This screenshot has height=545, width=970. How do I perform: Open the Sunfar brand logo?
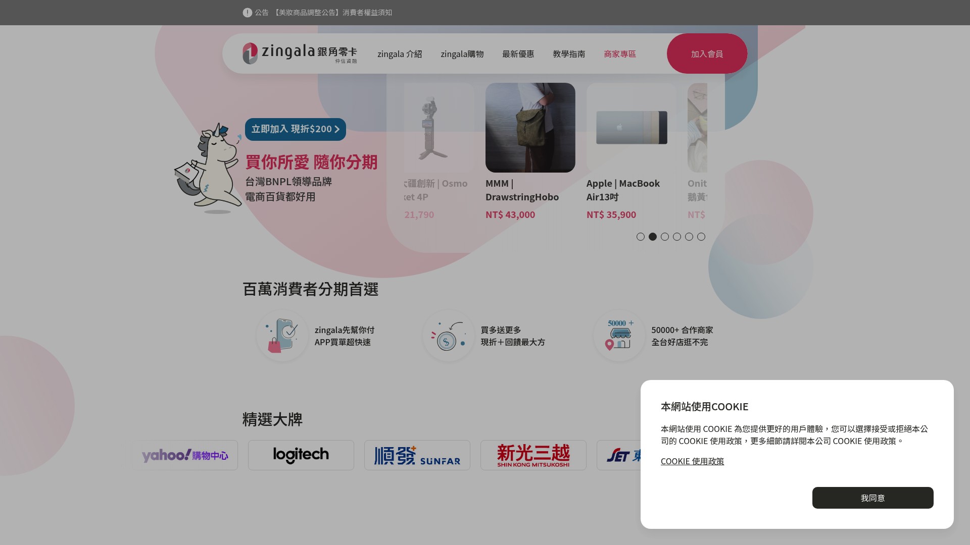point(417,455)
